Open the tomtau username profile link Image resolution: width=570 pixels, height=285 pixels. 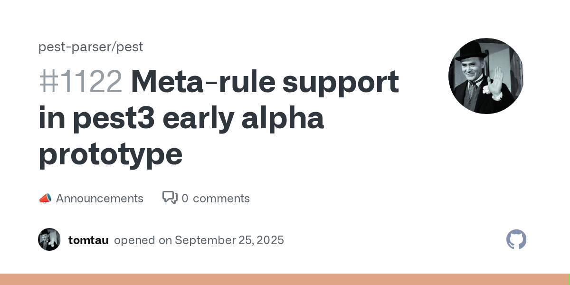[88, 240]
